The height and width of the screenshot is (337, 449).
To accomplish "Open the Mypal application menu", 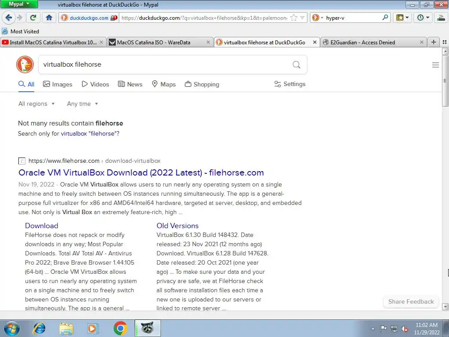I will click(x=19, y=4).
